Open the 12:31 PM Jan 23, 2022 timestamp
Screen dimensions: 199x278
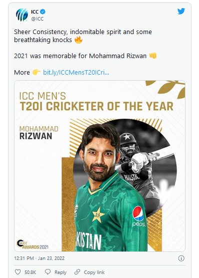click(x=39, y=258)
